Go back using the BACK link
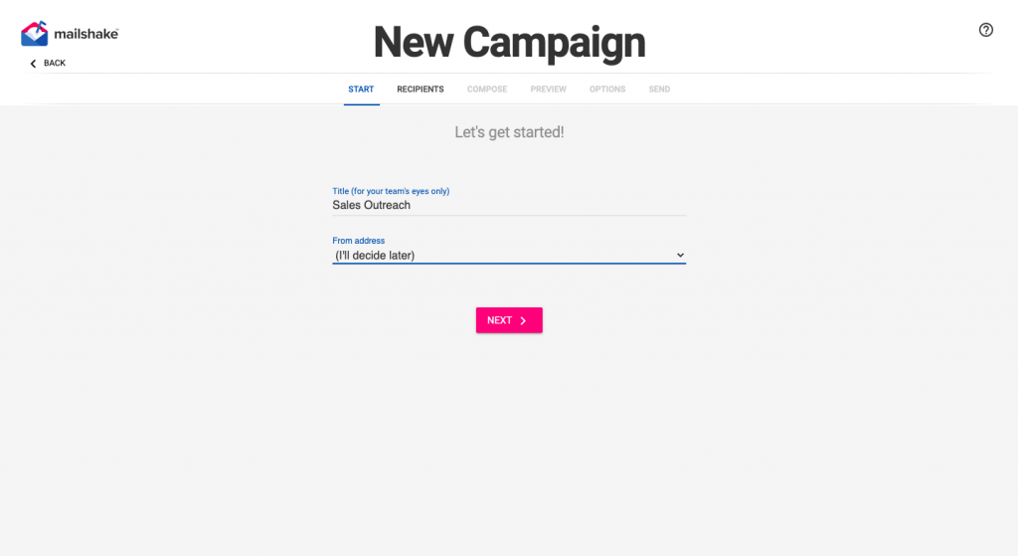The image size is (1018, 556). (48, 63)
